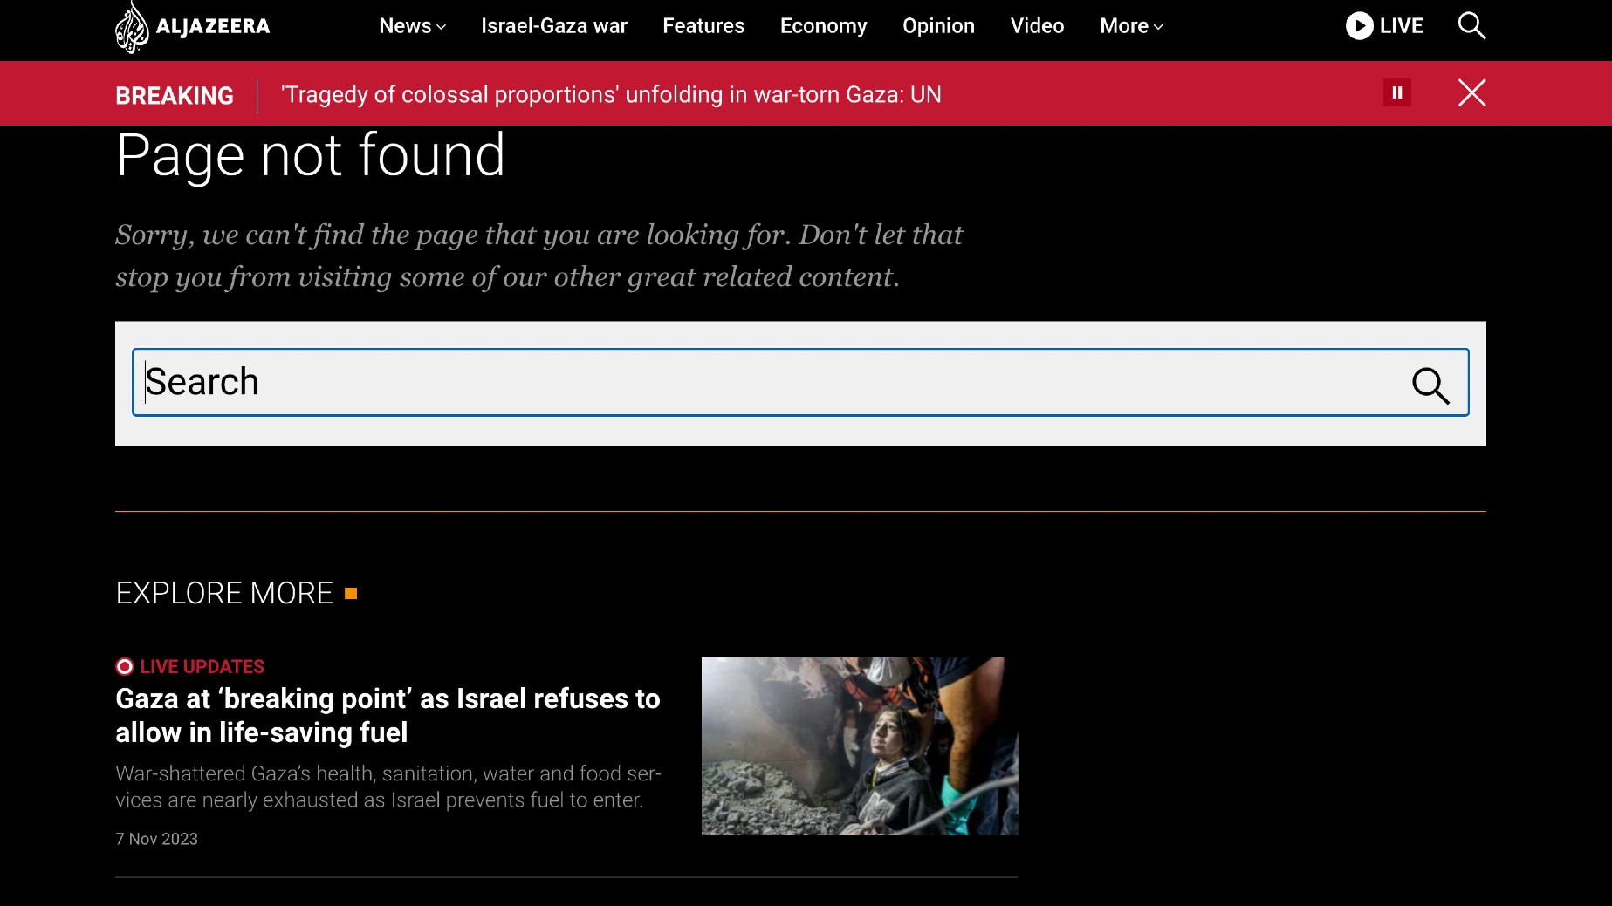Open the Video section

tap(1037, 25)
